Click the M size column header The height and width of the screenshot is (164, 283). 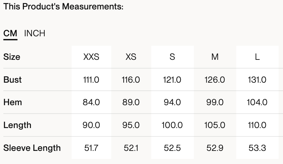tap(215, 57)
